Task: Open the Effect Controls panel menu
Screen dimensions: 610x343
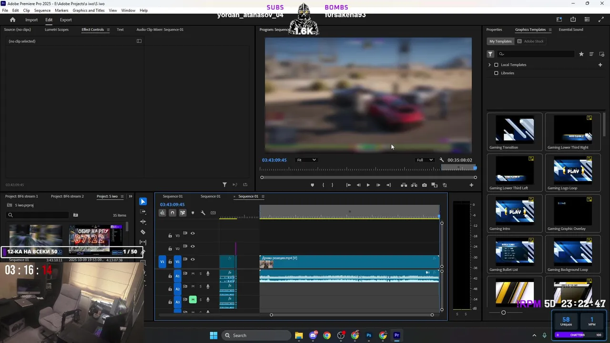Action: [x=108, y=30]
